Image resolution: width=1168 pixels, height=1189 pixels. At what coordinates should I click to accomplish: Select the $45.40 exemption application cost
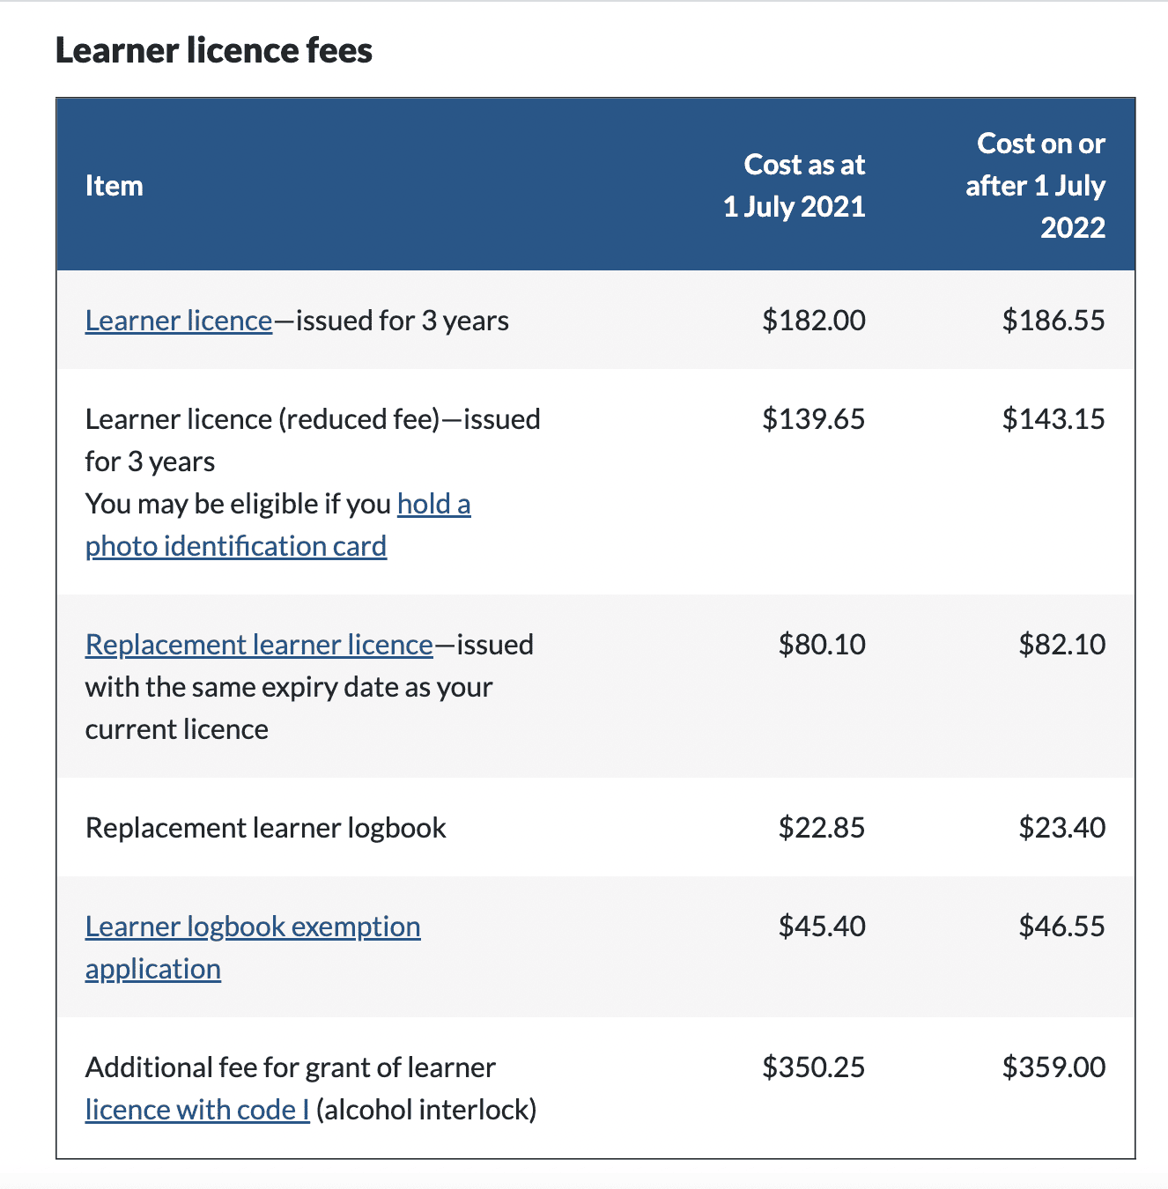point(822,927)
